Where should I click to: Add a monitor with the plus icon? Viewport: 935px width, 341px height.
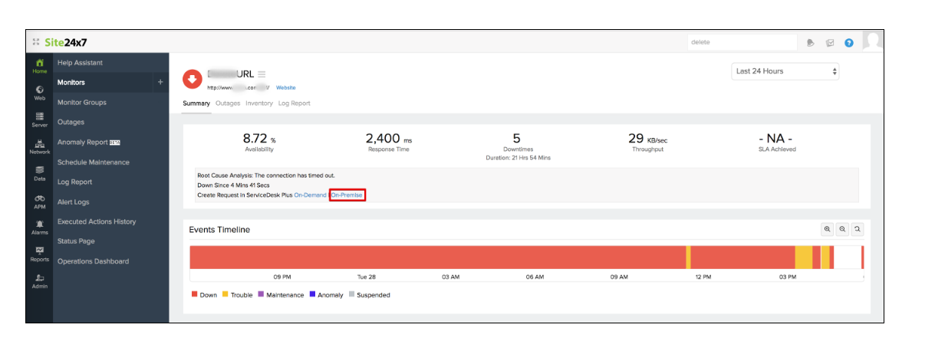point(160,82)
